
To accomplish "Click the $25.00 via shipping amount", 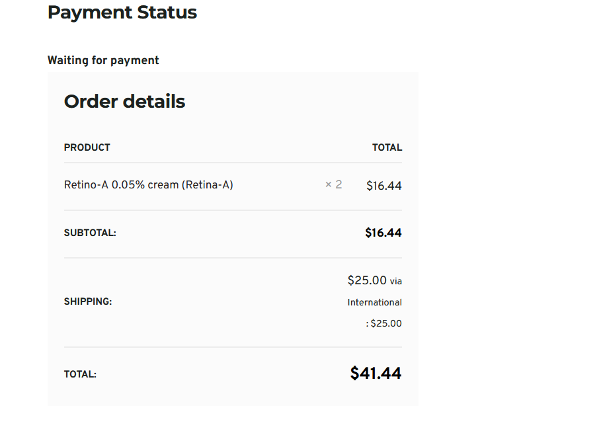I will pyautogui.click(x=374, y=280).
